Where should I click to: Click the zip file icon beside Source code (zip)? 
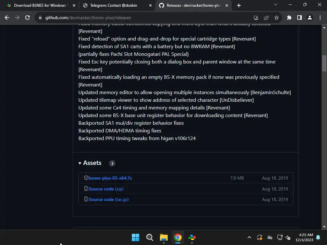(86, 189)
